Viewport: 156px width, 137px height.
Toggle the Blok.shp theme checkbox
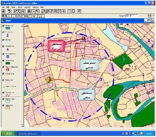coord(3,80)
